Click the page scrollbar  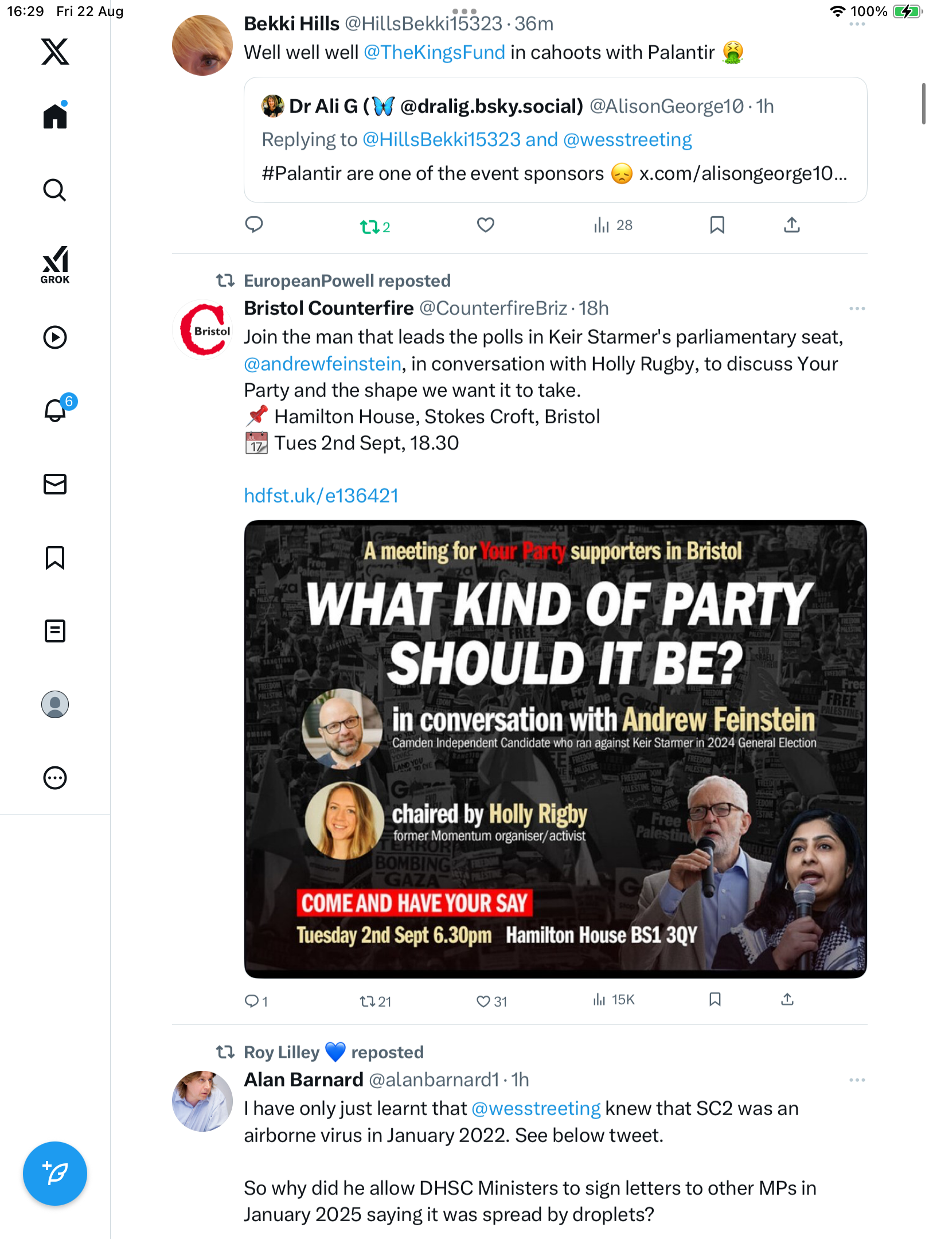pos(923,103)
